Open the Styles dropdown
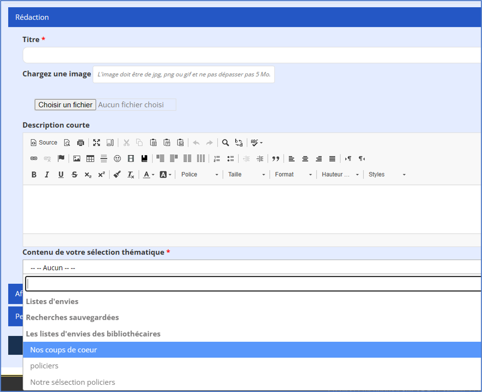 tap(387, 174)
